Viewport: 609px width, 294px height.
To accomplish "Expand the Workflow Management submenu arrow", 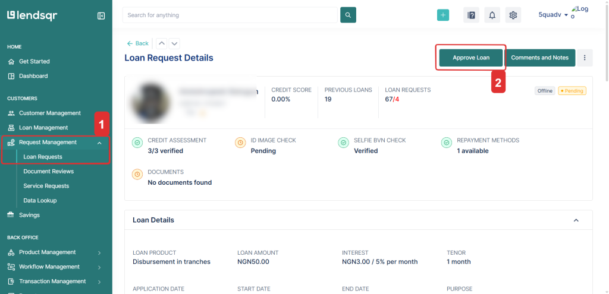I will point(99,267).
